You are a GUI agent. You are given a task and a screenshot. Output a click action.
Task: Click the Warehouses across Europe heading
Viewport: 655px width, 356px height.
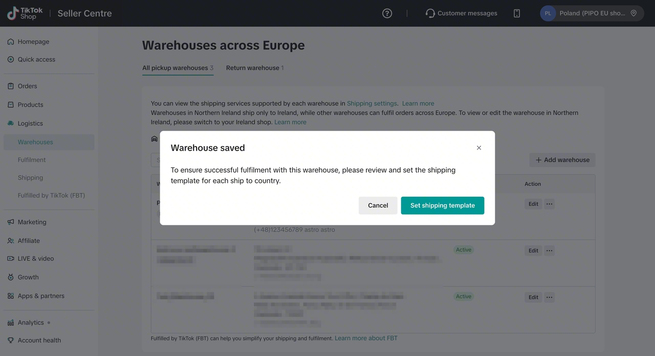pos(224,45)
